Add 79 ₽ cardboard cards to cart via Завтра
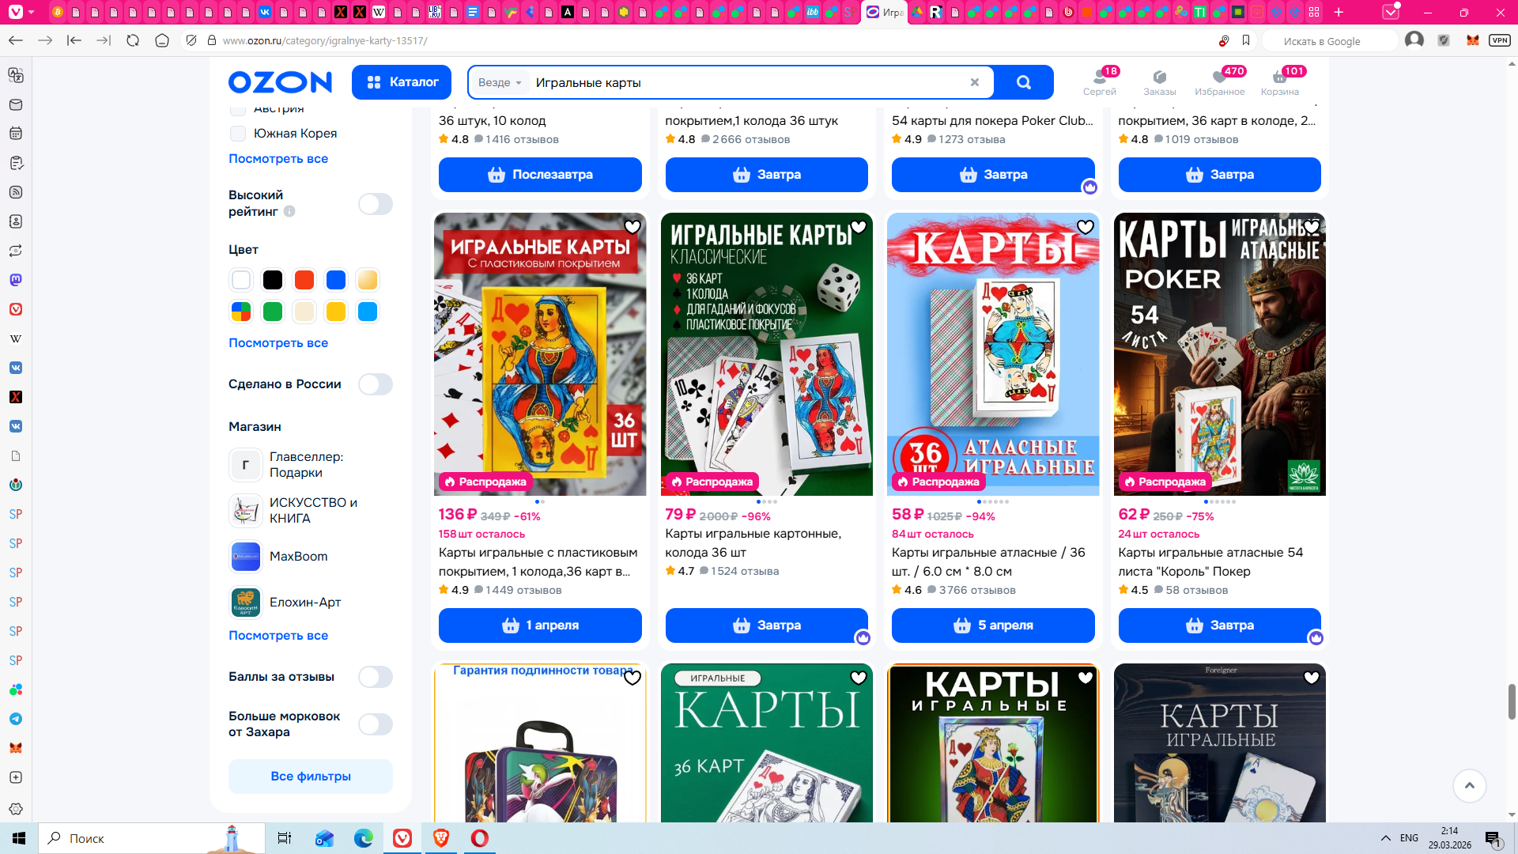 point(766,625)
